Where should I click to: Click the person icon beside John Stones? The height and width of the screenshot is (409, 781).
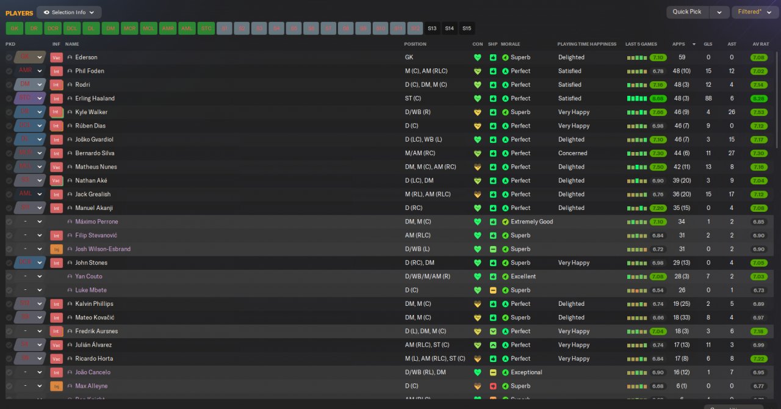click(x=70, y=263)
